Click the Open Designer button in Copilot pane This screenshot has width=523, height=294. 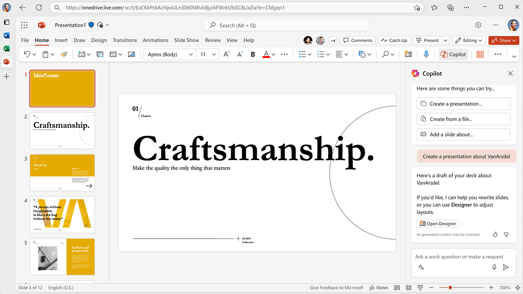437,223
